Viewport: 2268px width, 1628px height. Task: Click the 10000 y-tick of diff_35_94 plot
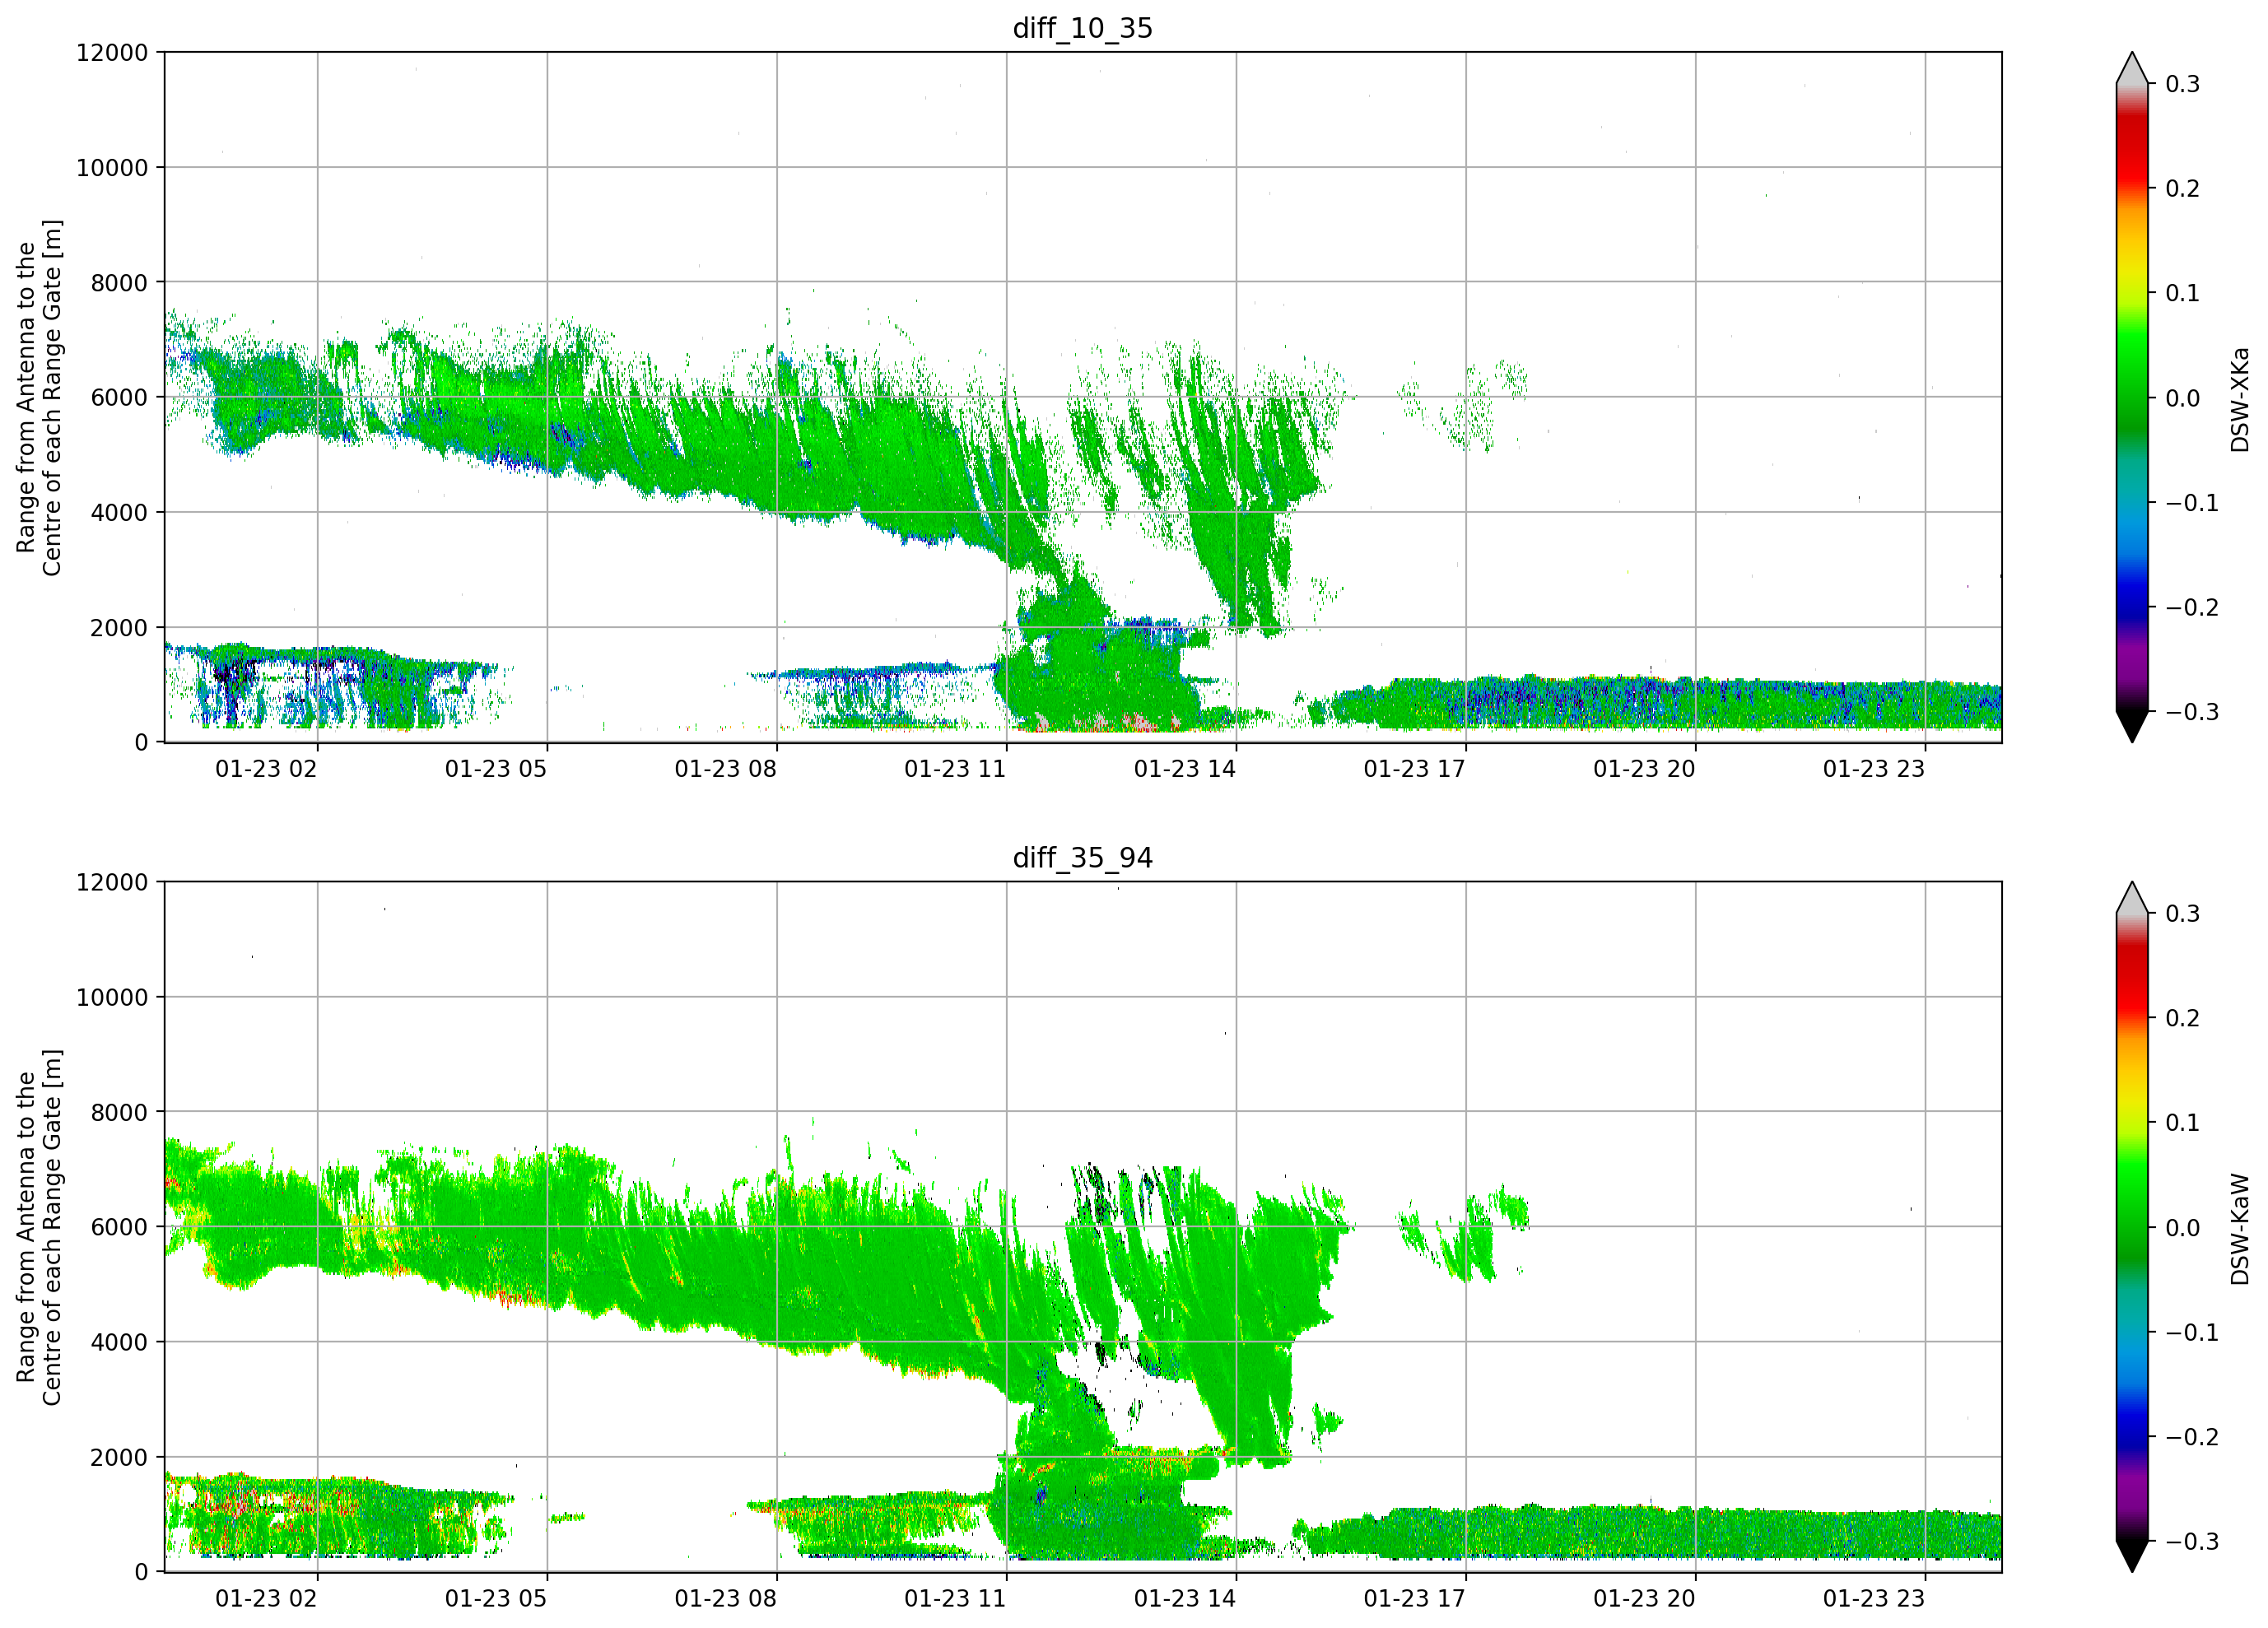click(x=112, y=998)
